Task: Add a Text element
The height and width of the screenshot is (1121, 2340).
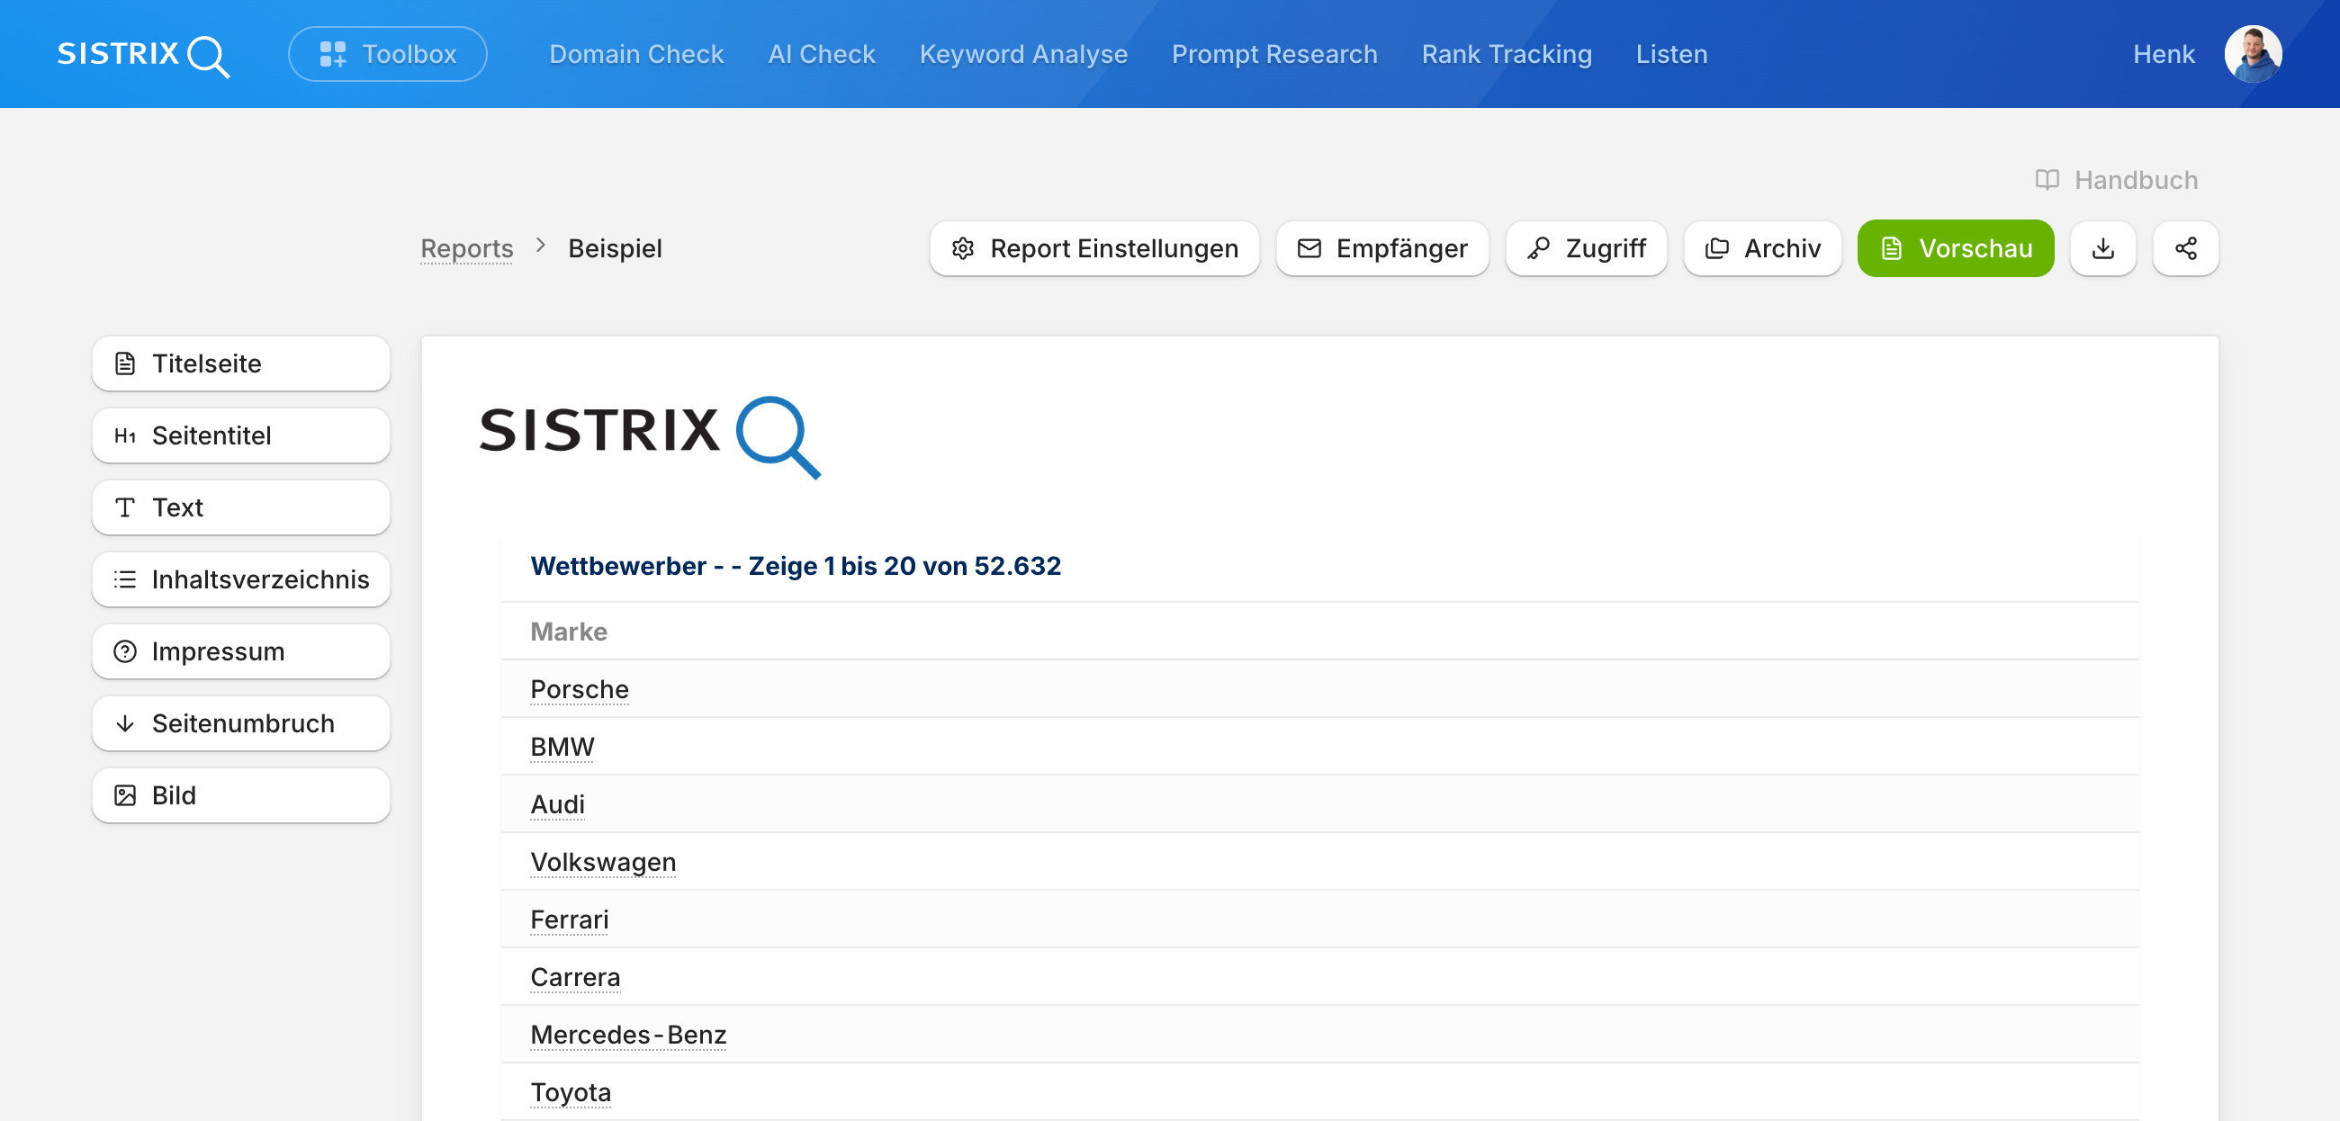Action: (x=240, y=507)
